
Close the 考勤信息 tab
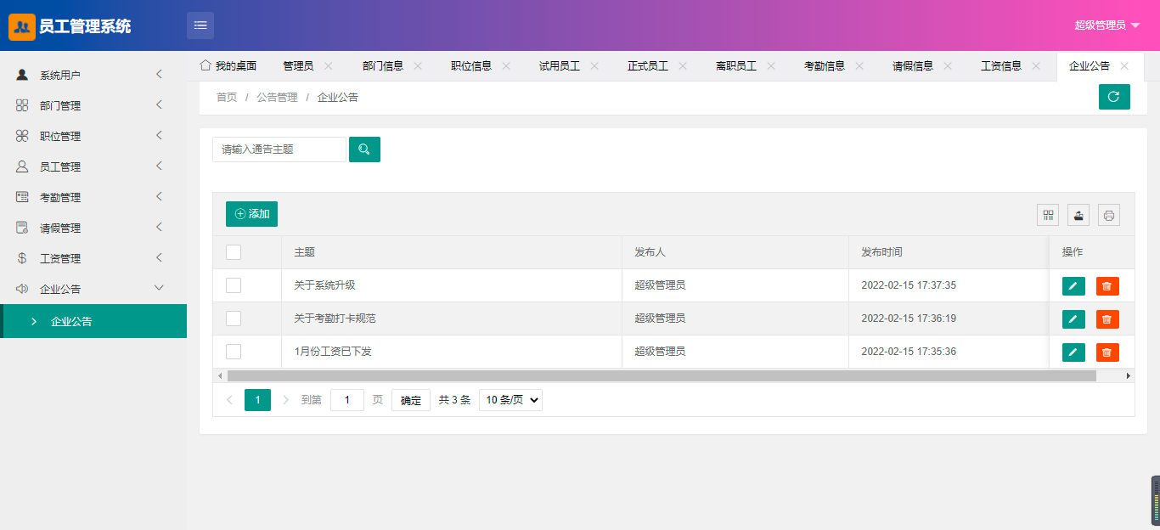[859, 65]
